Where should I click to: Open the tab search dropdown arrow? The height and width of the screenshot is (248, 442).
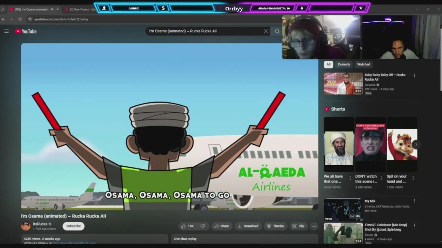(x=3, y=9)
